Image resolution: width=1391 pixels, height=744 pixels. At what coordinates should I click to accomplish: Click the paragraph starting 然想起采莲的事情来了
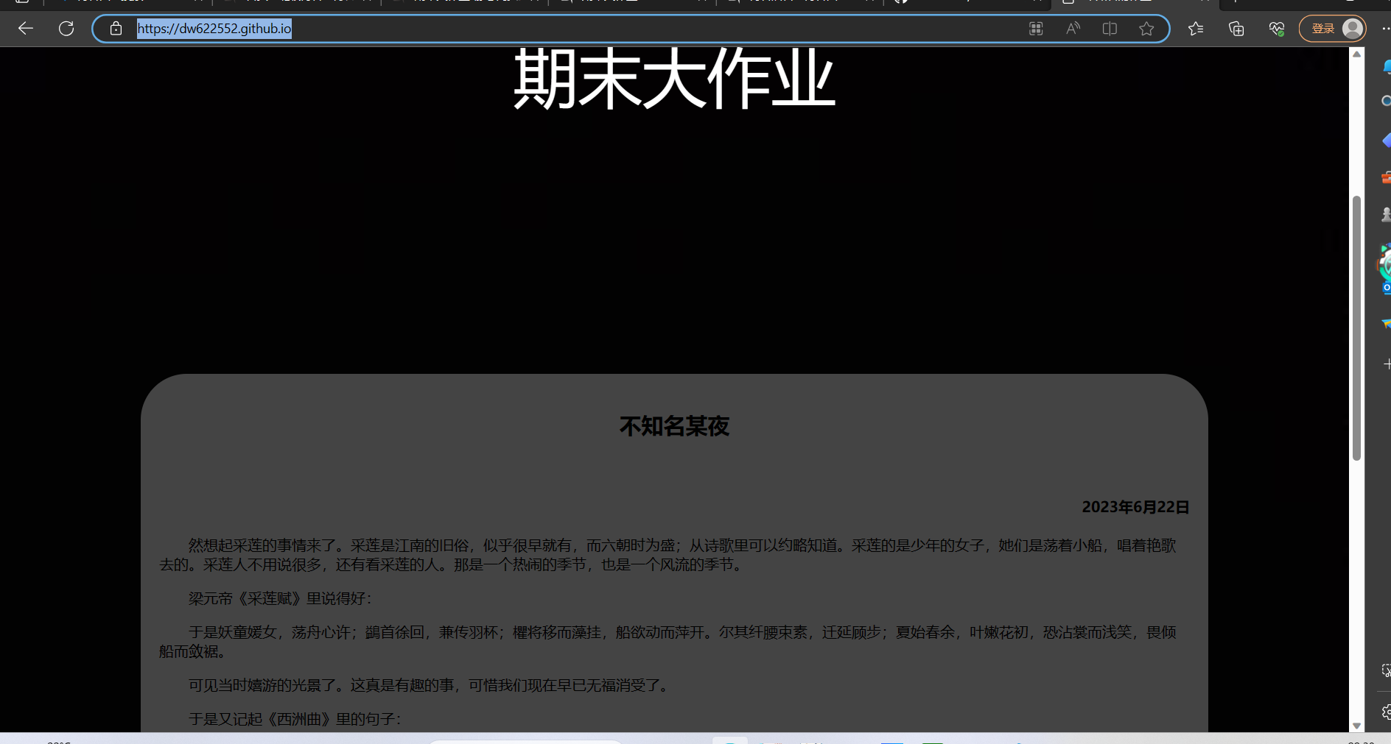pos(668,555)
